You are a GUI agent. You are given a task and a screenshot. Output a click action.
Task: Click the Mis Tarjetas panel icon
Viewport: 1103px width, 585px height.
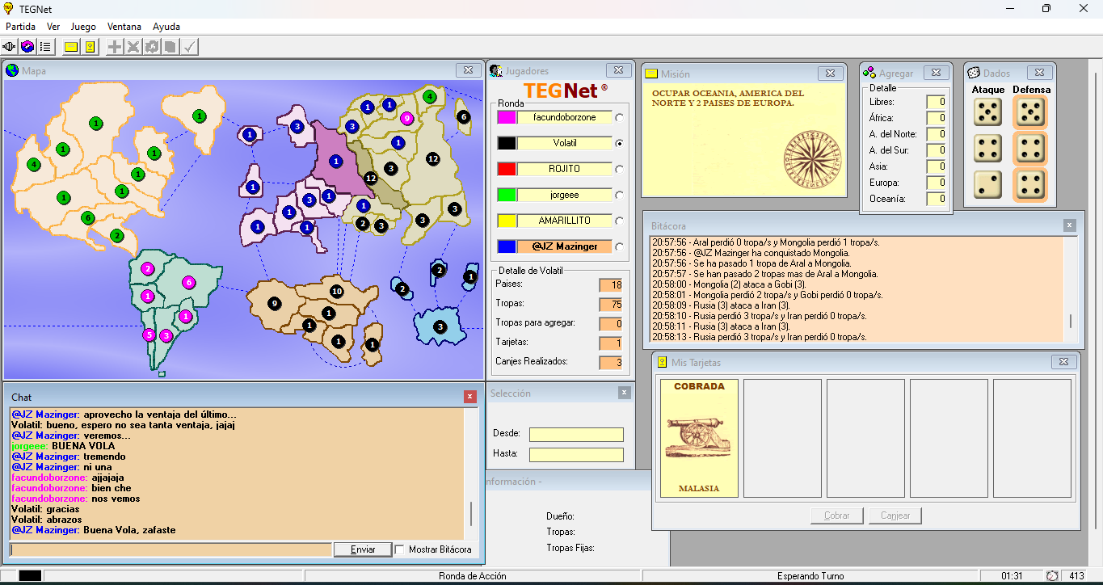click(x=662, y=362)
